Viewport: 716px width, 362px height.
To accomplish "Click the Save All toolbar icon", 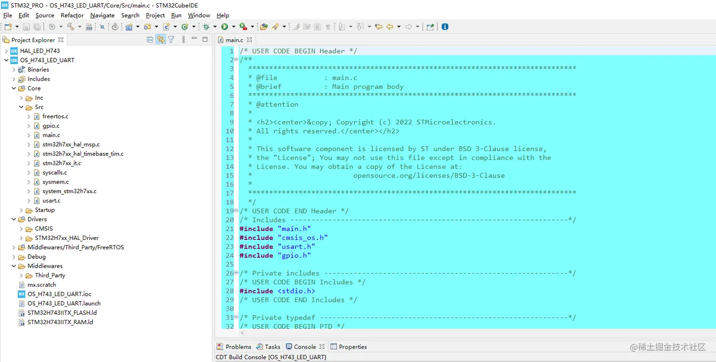I will click(x=37, y=27).
